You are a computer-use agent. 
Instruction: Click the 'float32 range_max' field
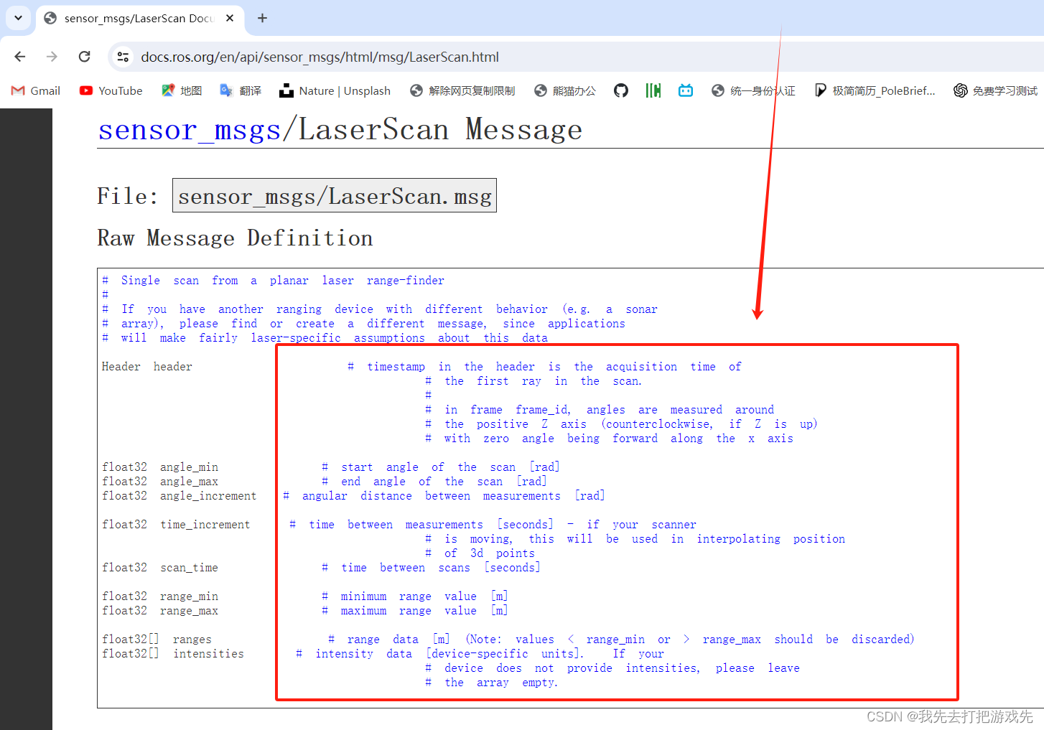click(x=160, y=610)
